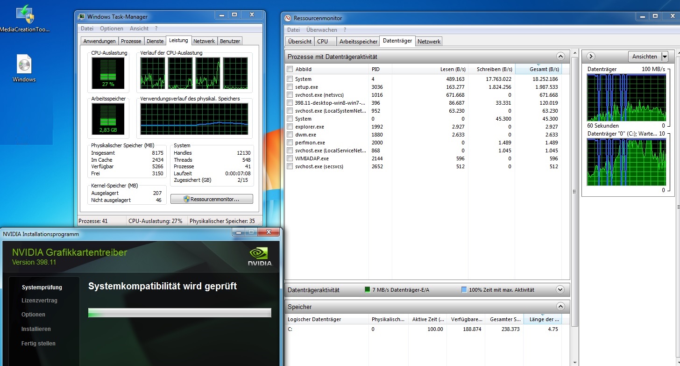Tick the checkbox next to dwm.exe
This screenshot has width=680, height=366.
click(290, 135)
